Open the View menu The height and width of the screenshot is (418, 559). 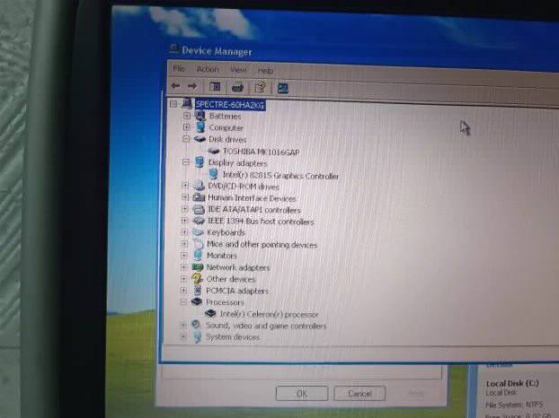tap(238, 70)
